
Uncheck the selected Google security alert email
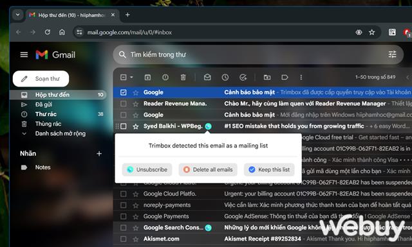[123, 92]
